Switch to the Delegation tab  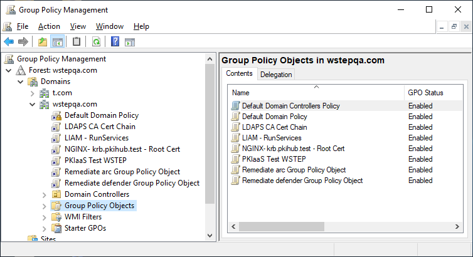[x=276, y=75]
